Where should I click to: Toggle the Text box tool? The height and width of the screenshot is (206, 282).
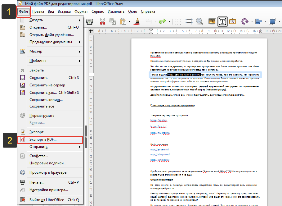[222, 22]
